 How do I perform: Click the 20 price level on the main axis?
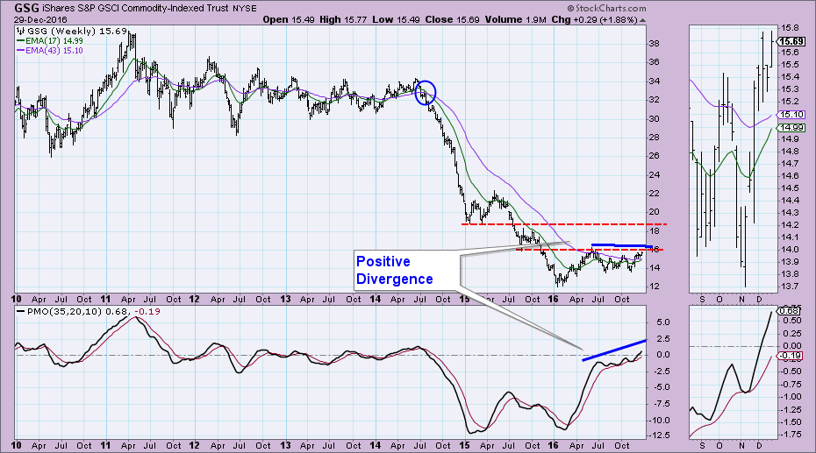[655, 212]
